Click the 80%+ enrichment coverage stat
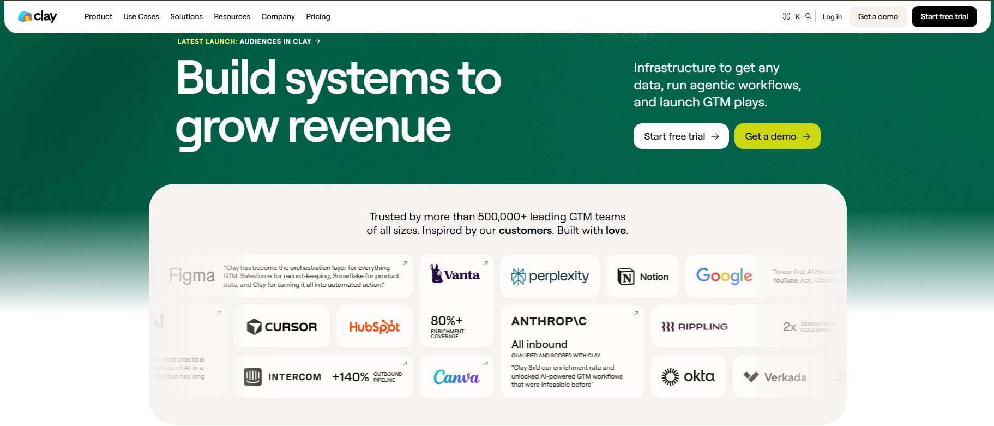The image size is (994, 426). (447, 326)
